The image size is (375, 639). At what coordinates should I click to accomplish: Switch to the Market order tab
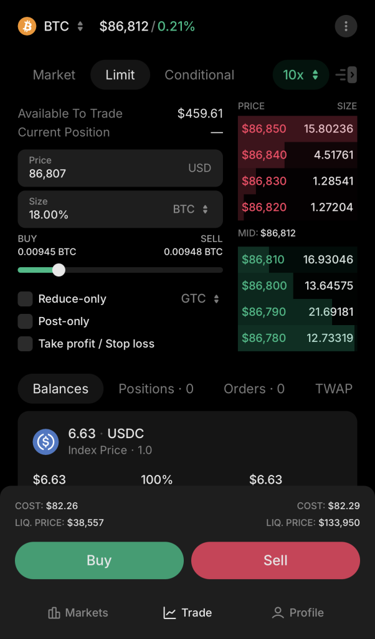(54, 75)
